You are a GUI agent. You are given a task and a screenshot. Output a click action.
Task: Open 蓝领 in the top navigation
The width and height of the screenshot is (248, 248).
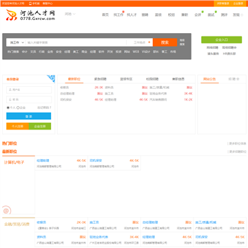click(x=158, y=14)
